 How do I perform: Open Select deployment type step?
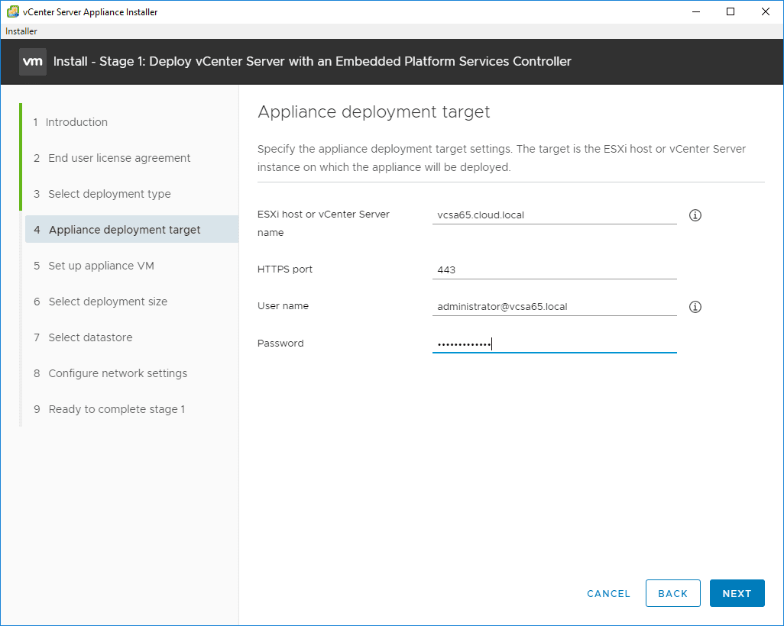pos(109,194)
